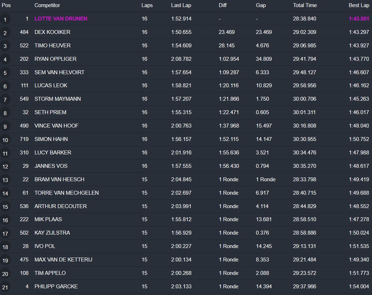Click the Total Time column header

(x=305, y=5)
